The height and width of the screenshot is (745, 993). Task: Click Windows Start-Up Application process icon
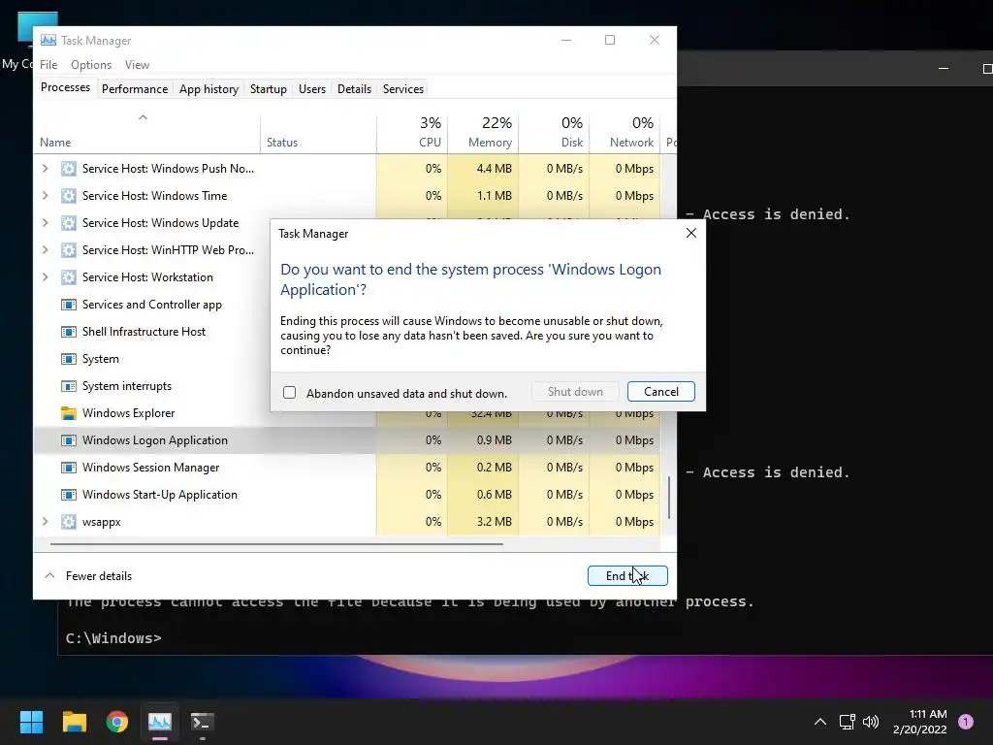(x=69, y=495)
